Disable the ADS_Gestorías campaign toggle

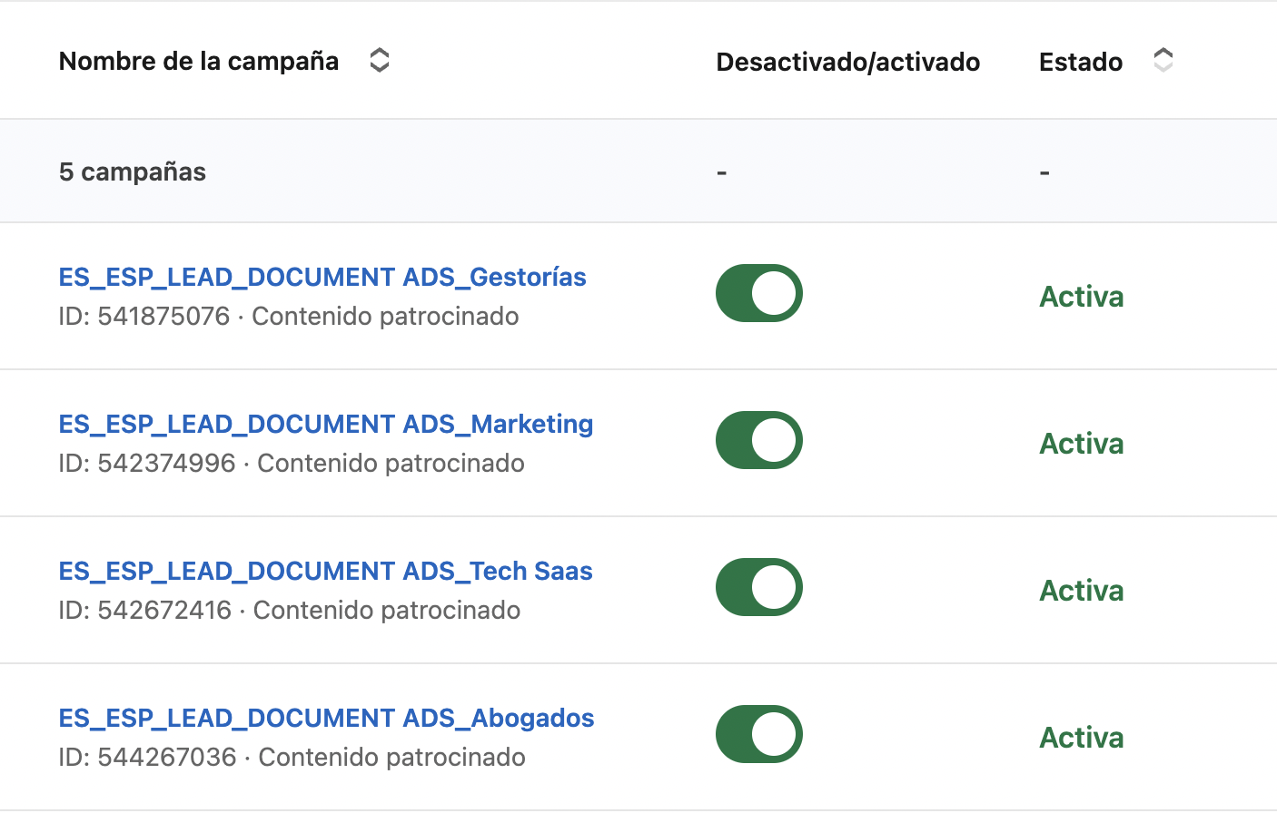(759, 293)
